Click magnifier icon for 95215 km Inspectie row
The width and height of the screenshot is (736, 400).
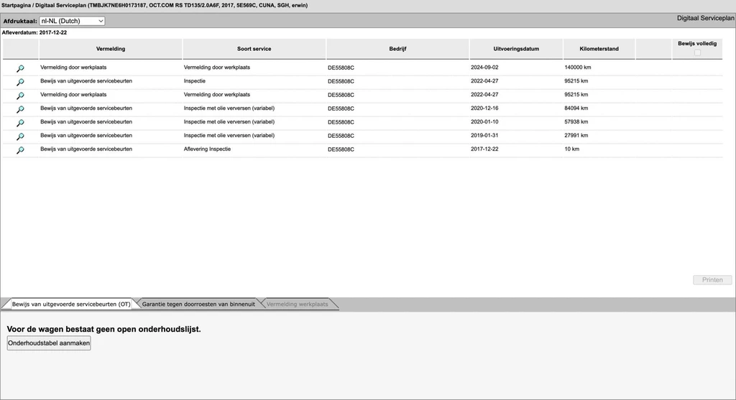[x=20, y=82]
